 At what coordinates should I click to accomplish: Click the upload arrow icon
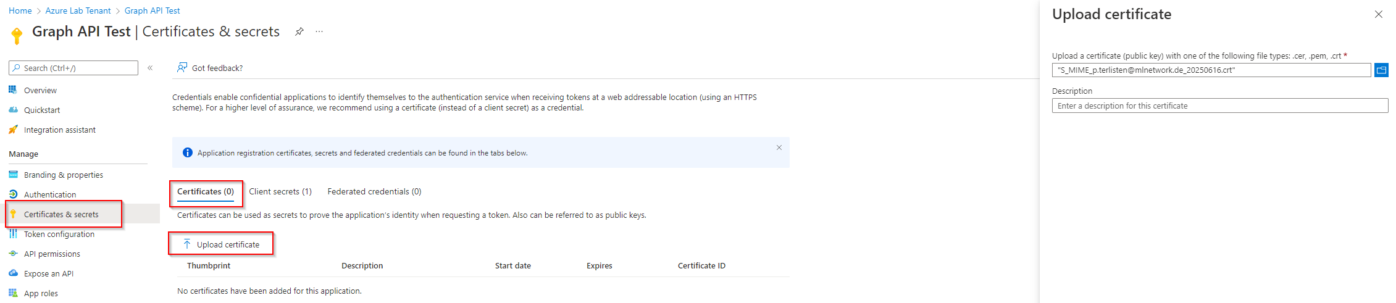pos(187,244)
